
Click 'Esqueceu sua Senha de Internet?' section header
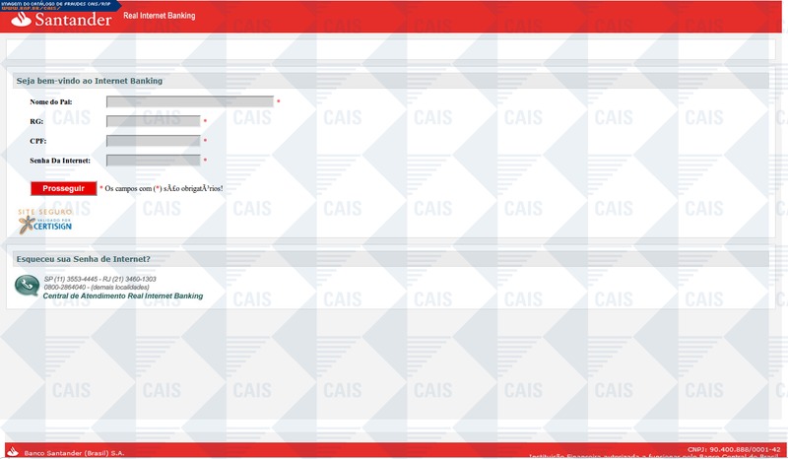click(83, 259)
